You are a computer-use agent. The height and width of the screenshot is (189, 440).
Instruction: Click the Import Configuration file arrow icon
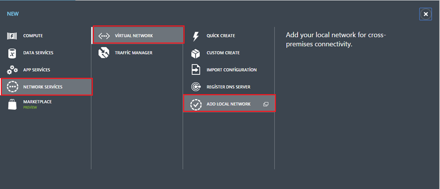(x=196, y=70)
